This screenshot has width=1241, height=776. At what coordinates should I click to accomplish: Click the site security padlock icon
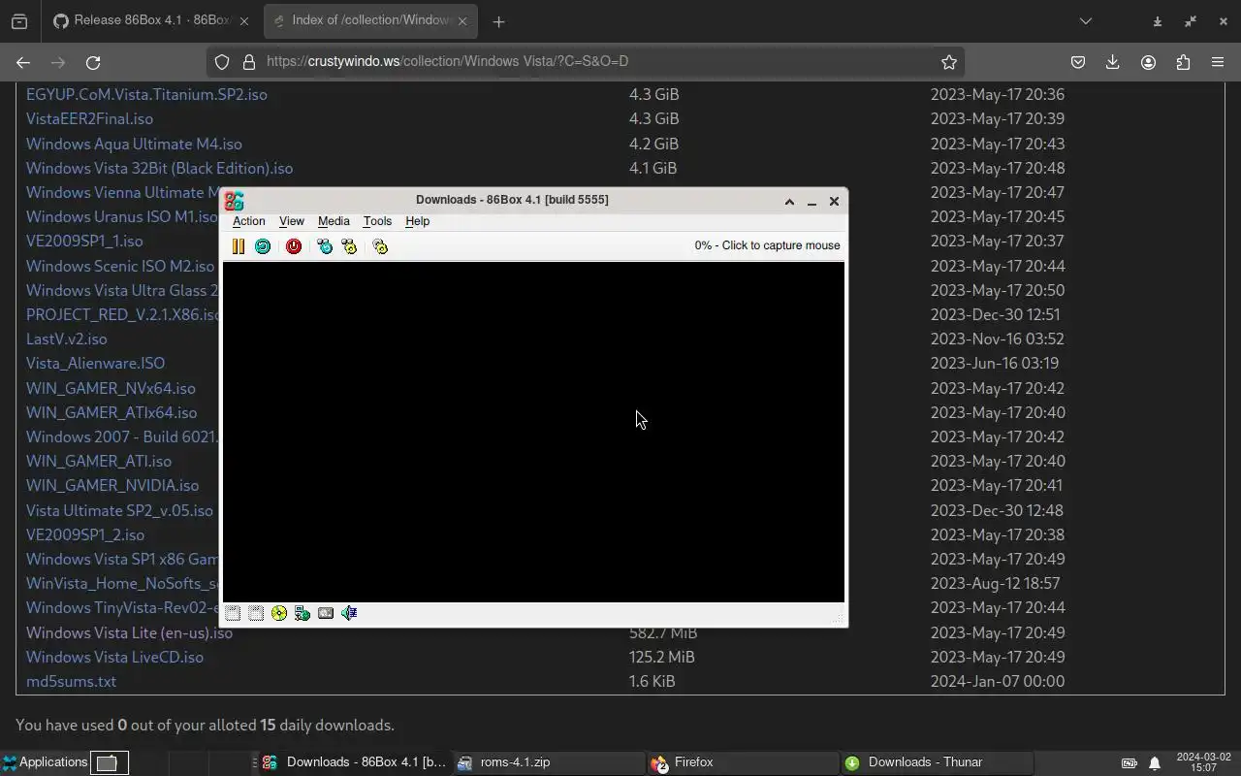pos(249,62)
